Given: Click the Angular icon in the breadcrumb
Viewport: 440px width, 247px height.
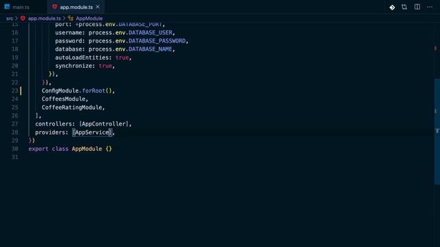Looking at the screenshot, I should coord(23,19).
